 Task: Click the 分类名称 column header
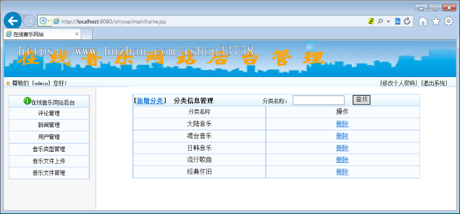coord(199,112)
